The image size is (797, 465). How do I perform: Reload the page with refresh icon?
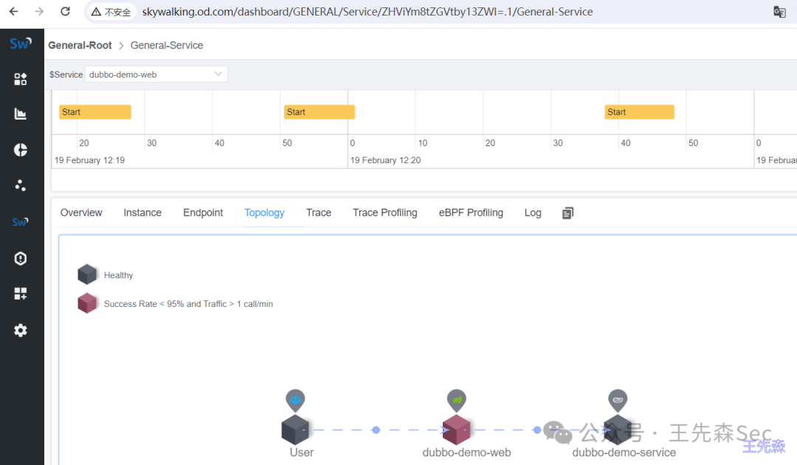pos(65,11)
